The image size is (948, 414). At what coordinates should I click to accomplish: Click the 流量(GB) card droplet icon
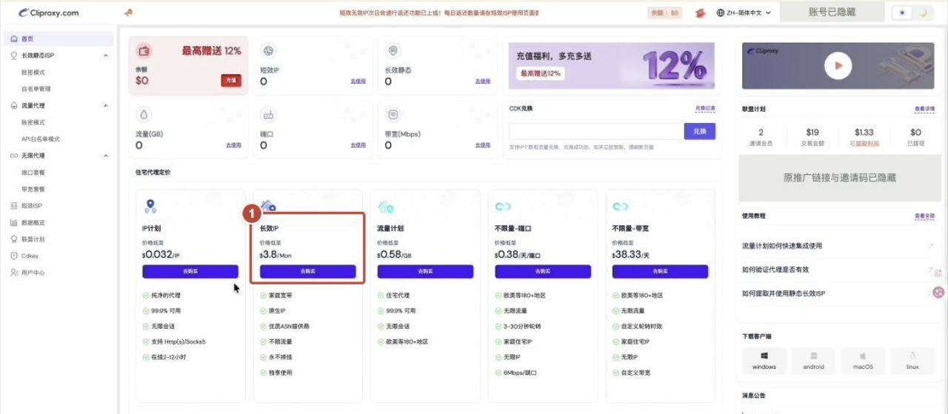tap(144, 115)
